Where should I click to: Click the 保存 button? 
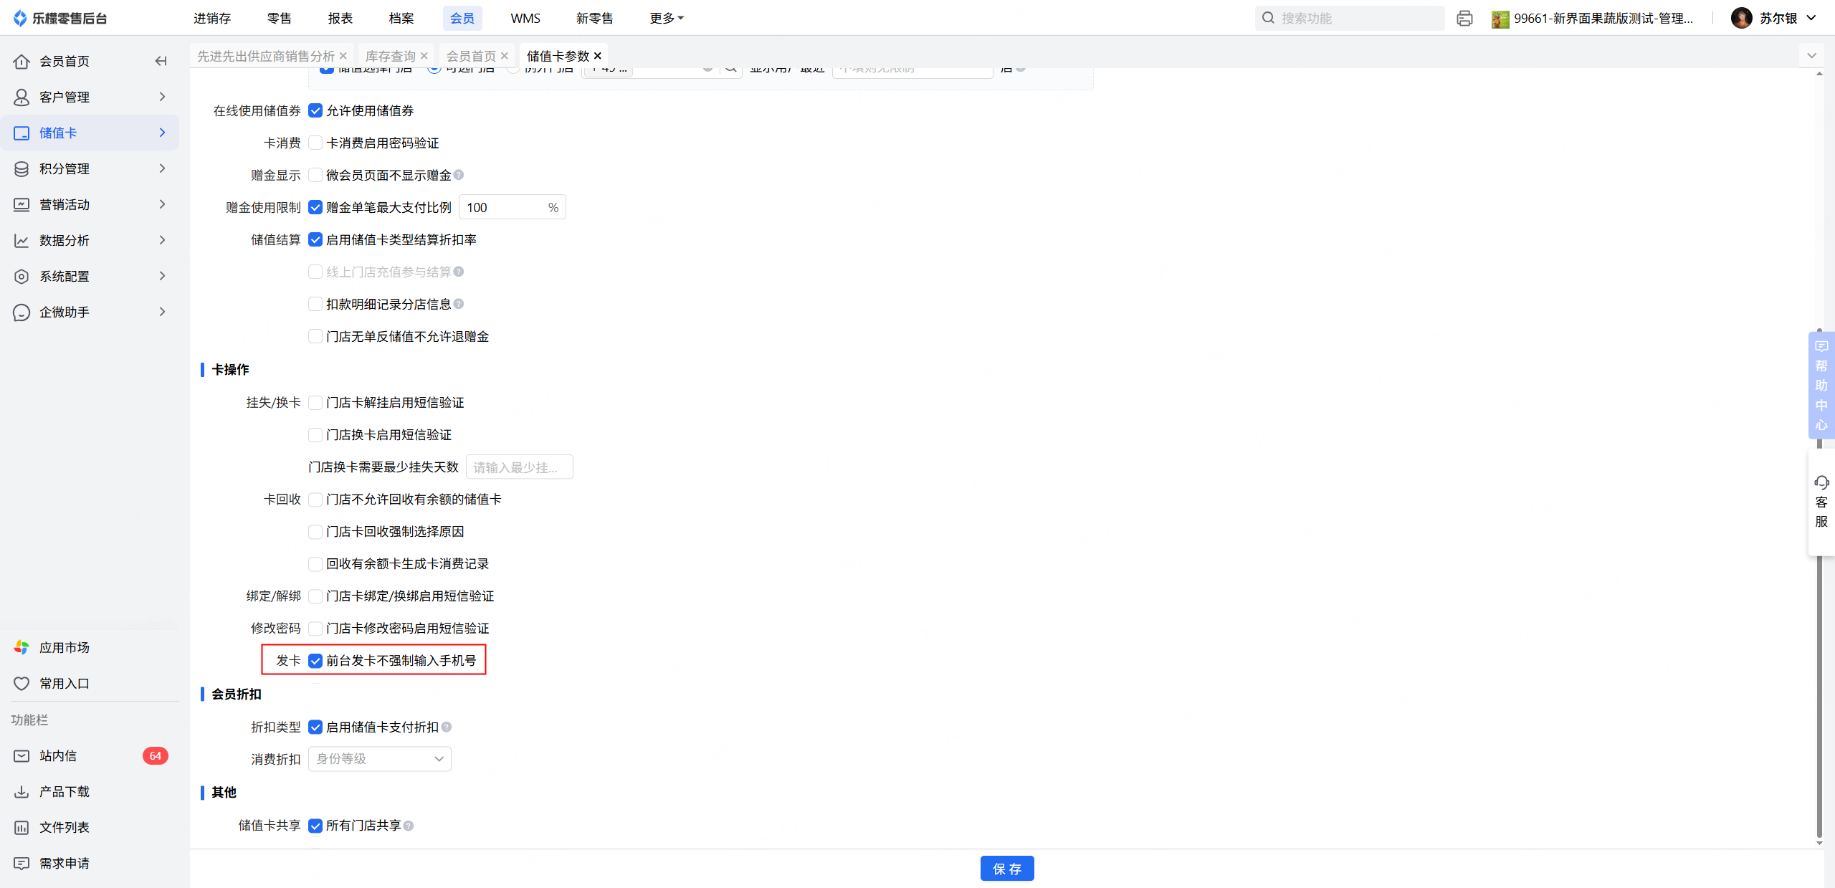coord(1006,868)
